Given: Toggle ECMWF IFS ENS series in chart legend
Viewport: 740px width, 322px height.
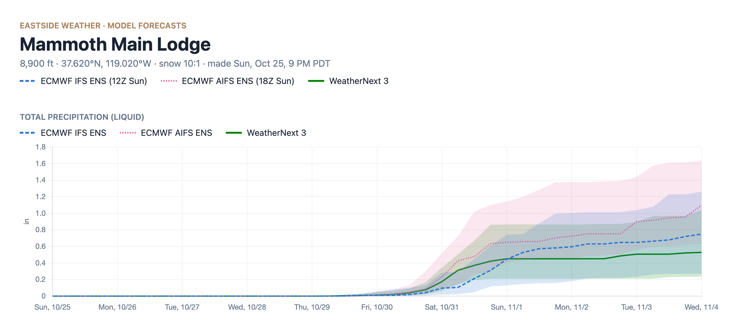Looking at the screenshot, I should 63,133.
